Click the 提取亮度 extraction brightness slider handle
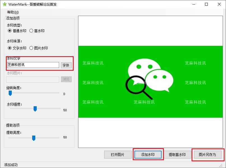 point(34,138)
